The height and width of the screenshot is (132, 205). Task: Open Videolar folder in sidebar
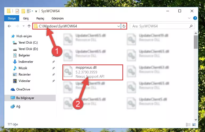click(x=22, y=81)
